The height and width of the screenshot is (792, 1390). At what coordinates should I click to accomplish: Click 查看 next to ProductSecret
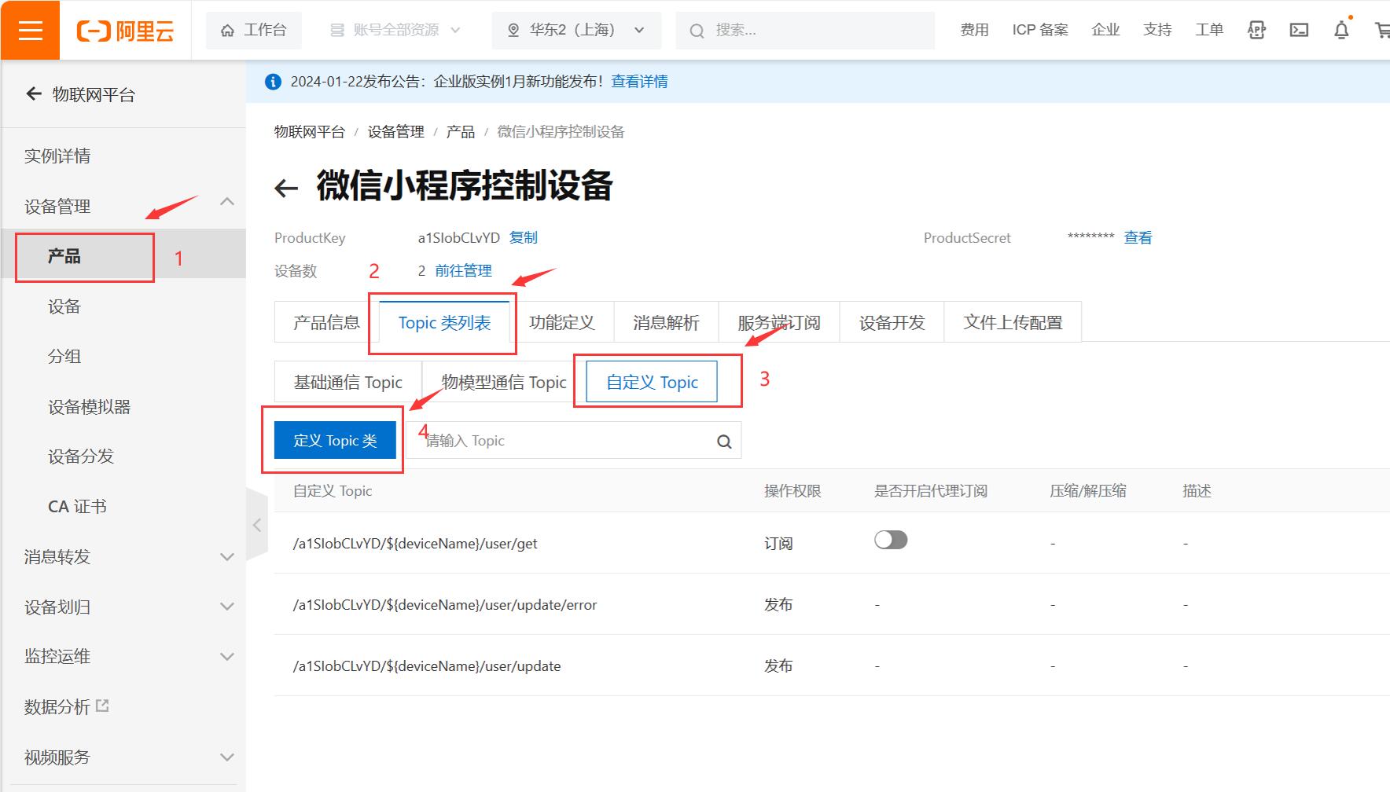(x=1138, y=237)
